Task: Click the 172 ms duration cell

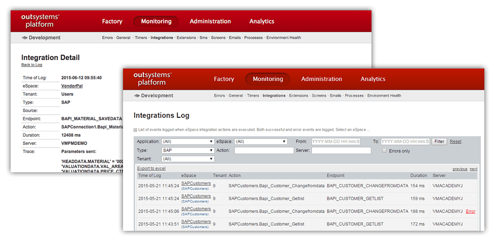Action: (418, 224)
